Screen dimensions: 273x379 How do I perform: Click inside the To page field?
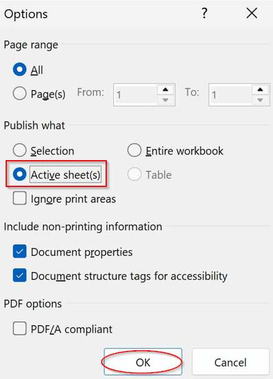(x=231, y=95)
